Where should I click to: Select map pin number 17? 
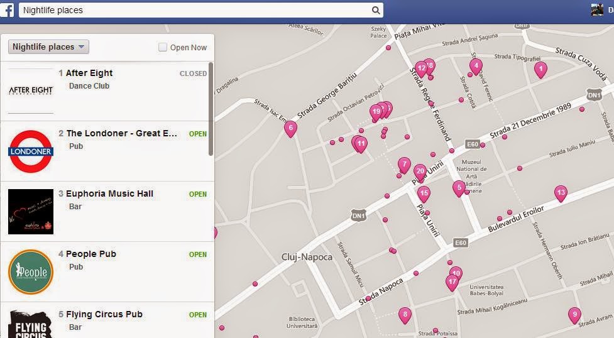452,283
